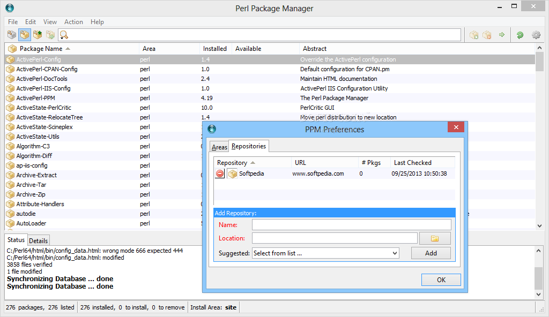Open preferences gear icon in toolbar
Viewport: 549px width, 317px height.
pyautogui.click(x=536, y=35)
